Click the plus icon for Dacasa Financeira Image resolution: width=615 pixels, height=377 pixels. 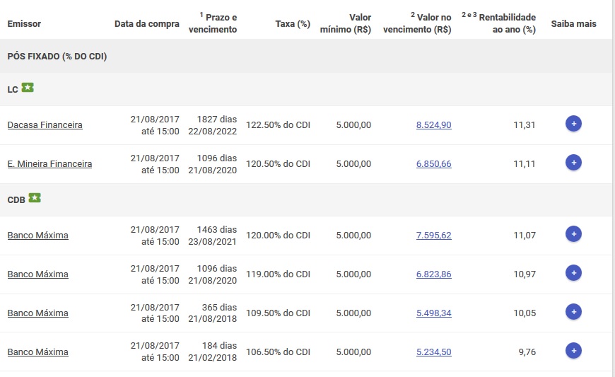(573, 124)
